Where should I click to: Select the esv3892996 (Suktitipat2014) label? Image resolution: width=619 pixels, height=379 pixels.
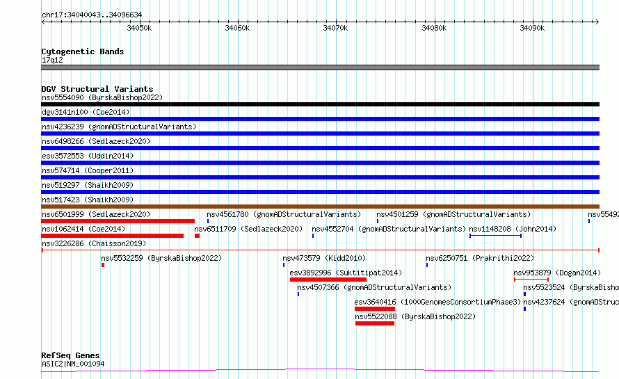[x=346, y=273]
